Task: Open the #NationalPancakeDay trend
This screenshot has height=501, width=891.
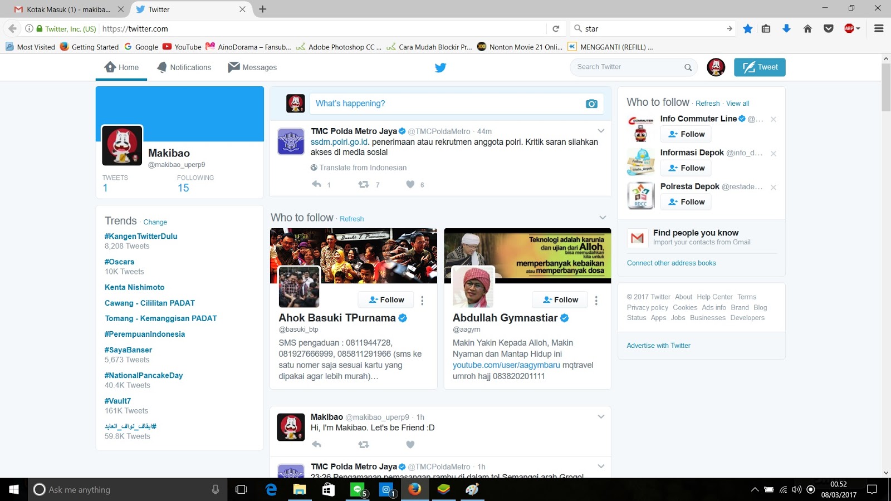Action: 144,376
